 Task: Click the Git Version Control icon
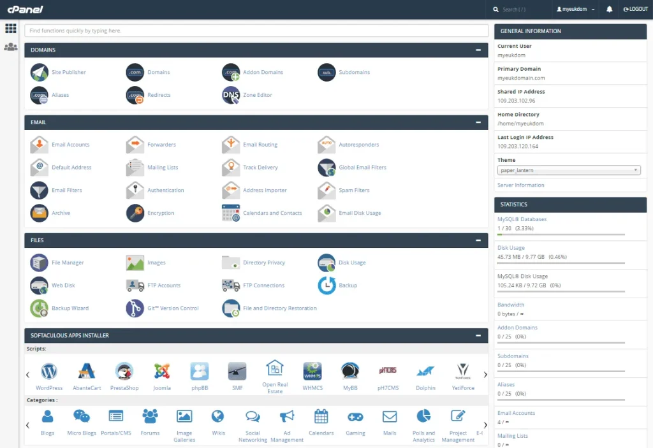(x=135, y=308)
